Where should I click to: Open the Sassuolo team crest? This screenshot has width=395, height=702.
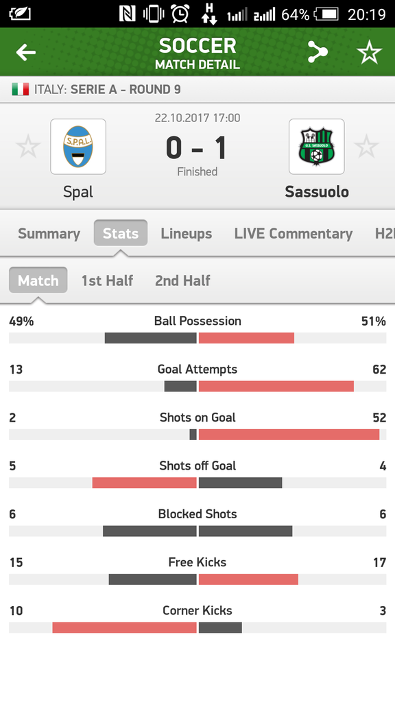click(x=317, y=147)
